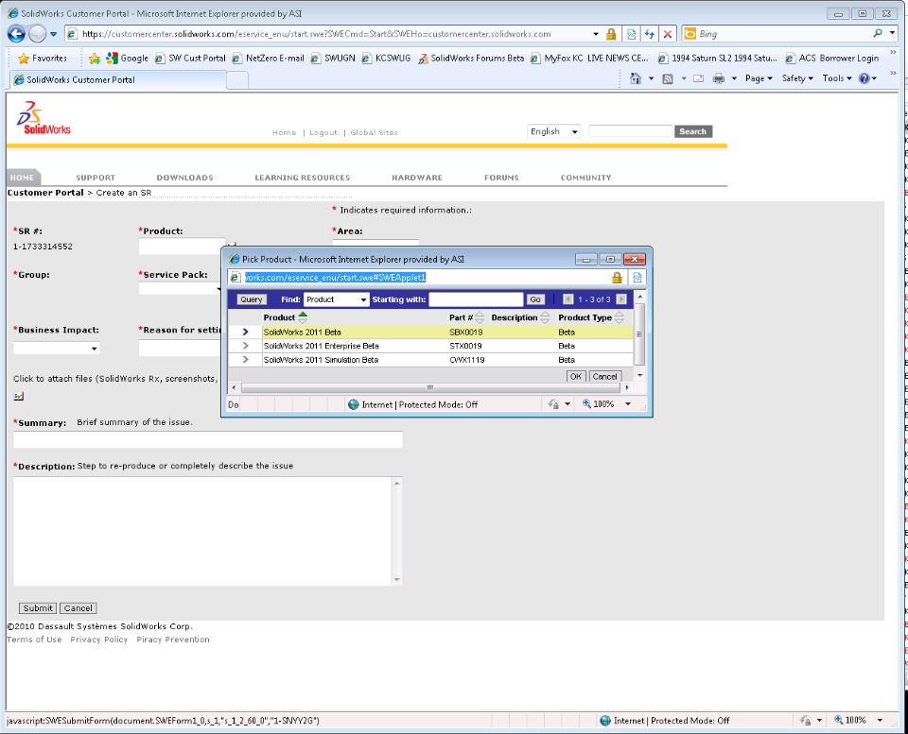
Task: Click the Description box scrollbar down arrow
Action: click(x=396, y=580)
